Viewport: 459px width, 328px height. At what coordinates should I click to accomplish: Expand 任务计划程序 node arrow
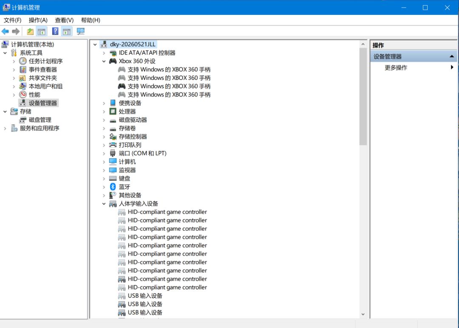point(14,61)
